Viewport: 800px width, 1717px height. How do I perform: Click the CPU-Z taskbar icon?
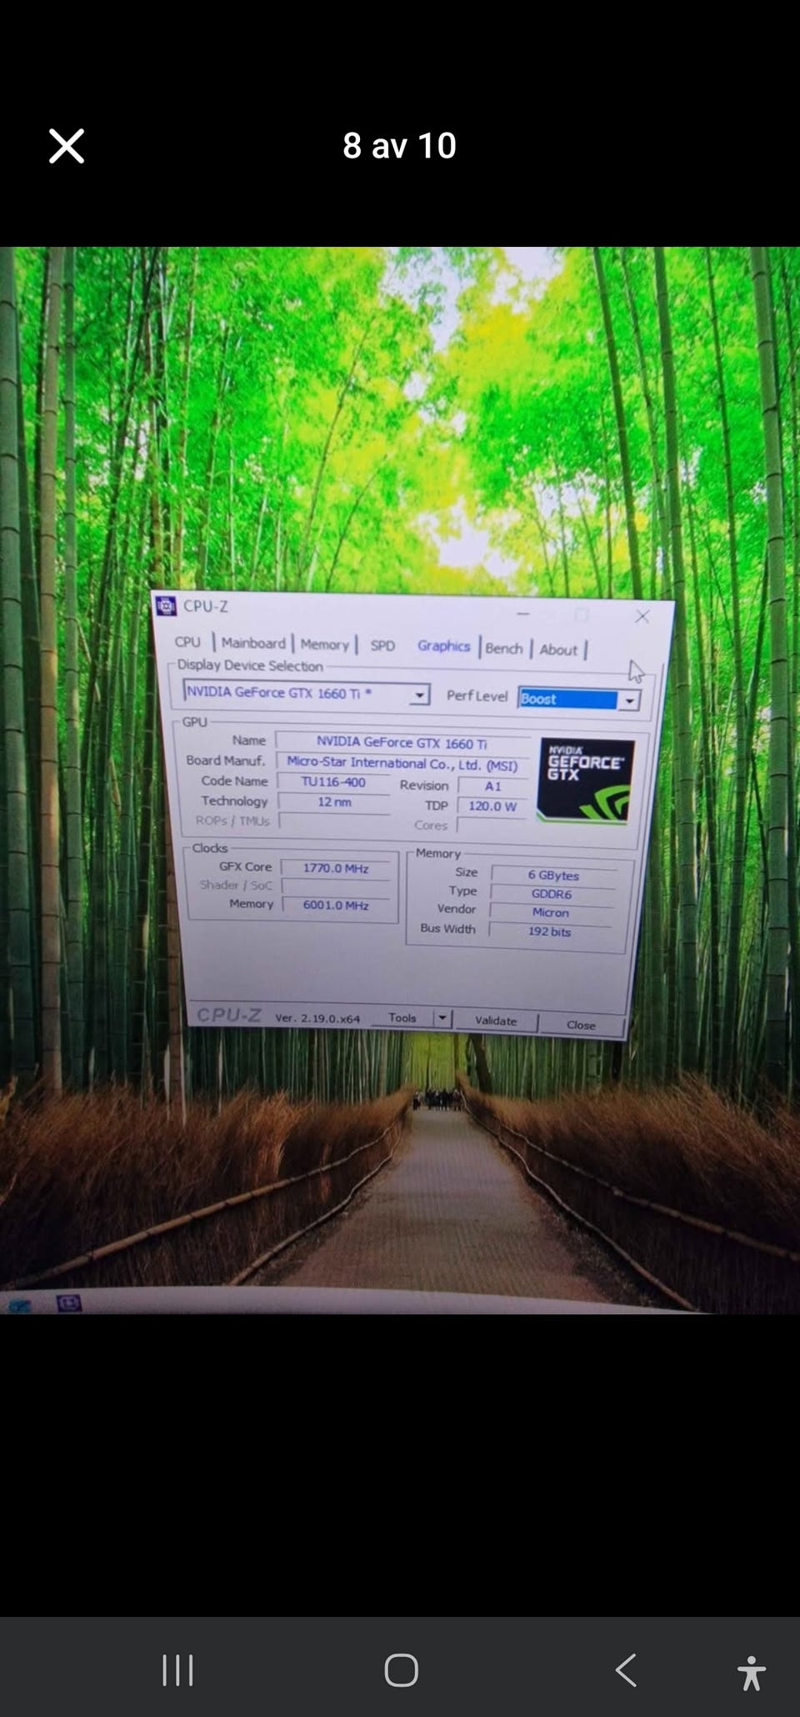pos(68,1303)
